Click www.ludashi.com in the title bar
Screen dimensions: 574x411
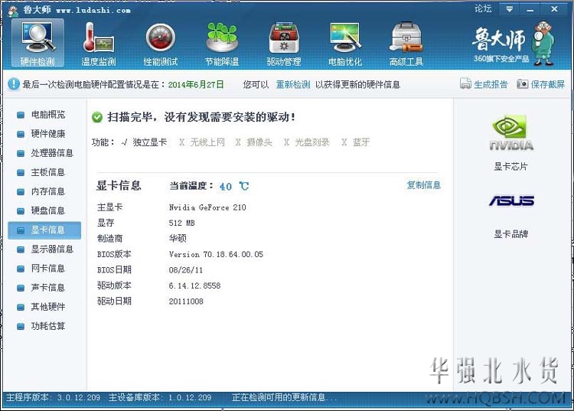[x=93, y=10]
